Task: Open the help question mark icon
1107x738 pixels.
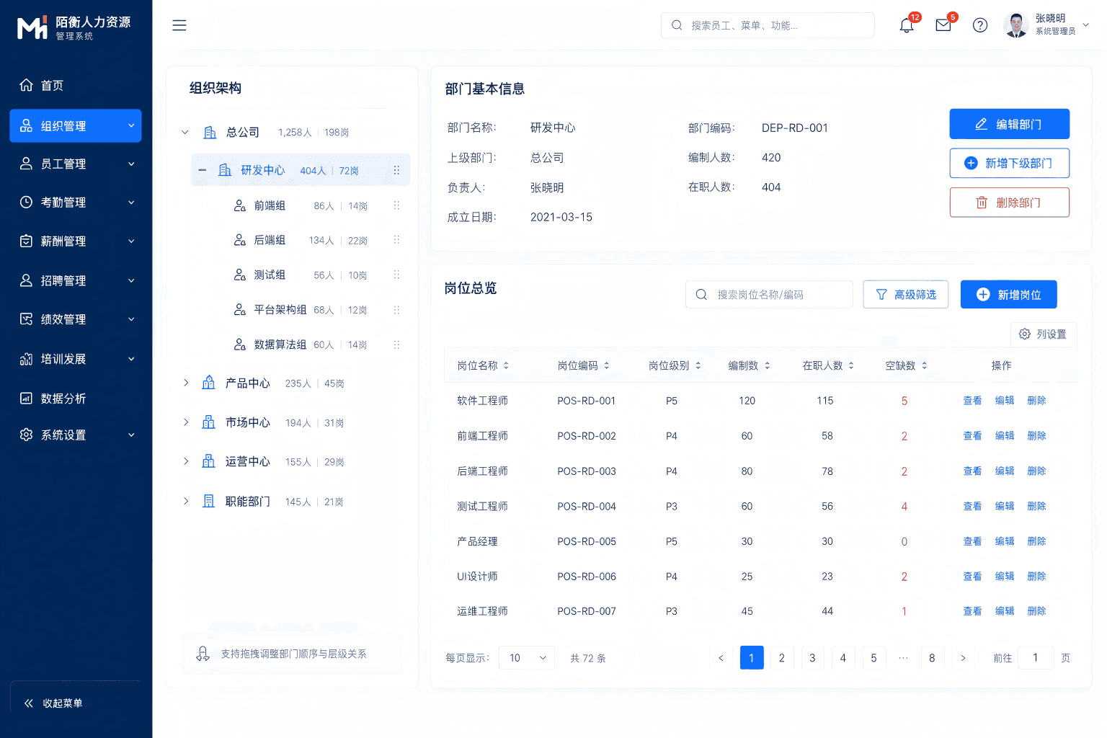Action: (980, 25)
